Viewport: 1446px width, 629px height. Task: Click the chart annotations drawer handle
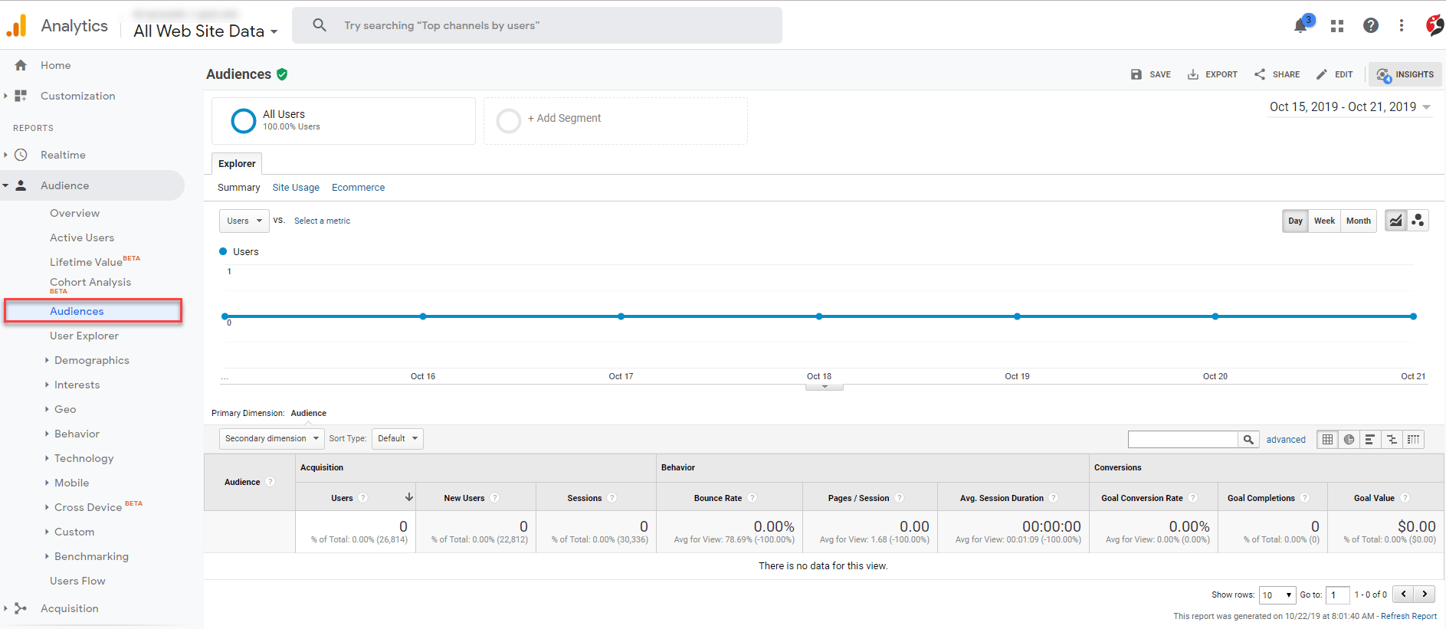tap(825, 387)
